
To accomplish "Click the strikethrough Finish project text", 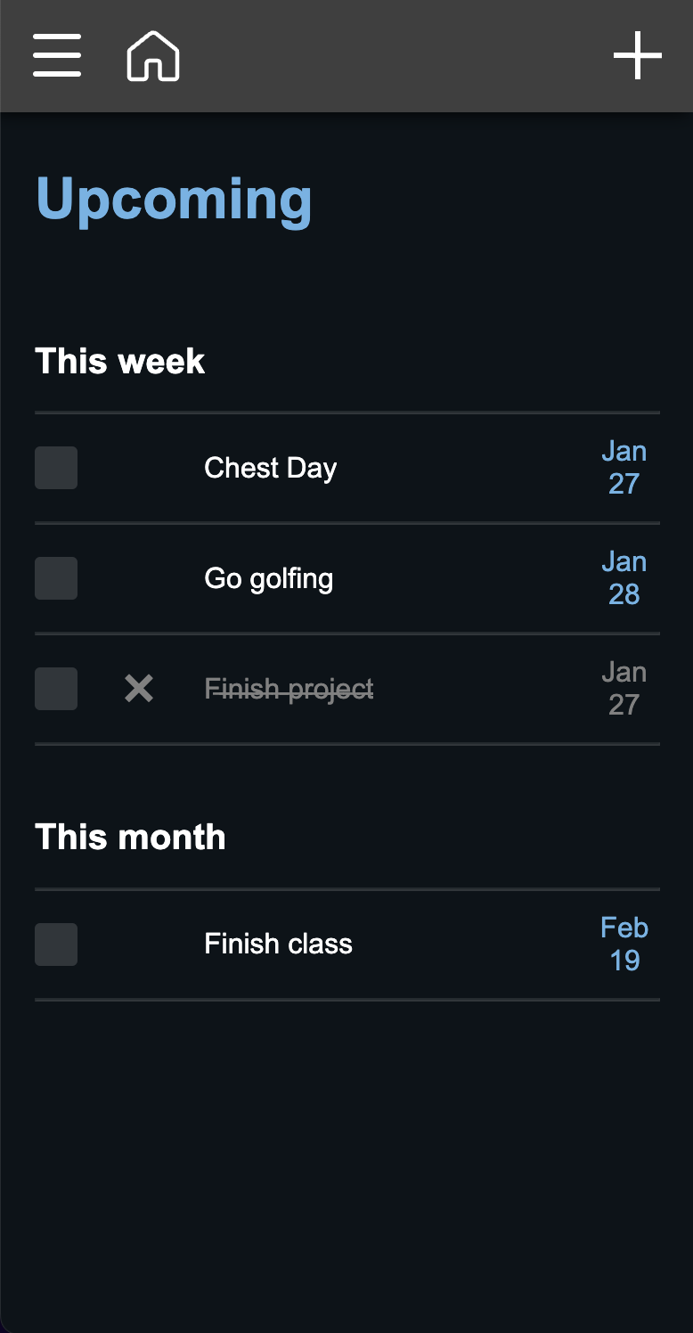I will click(289, 688).
